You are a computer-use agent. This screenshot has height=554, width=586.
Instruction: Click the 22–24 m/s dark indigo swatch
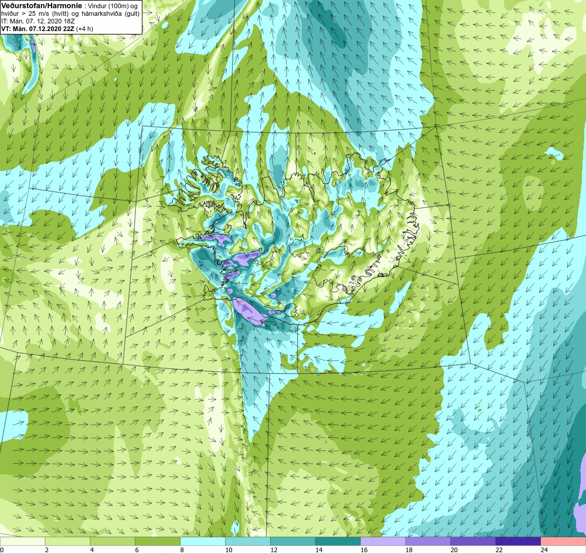tap(519, 541)
